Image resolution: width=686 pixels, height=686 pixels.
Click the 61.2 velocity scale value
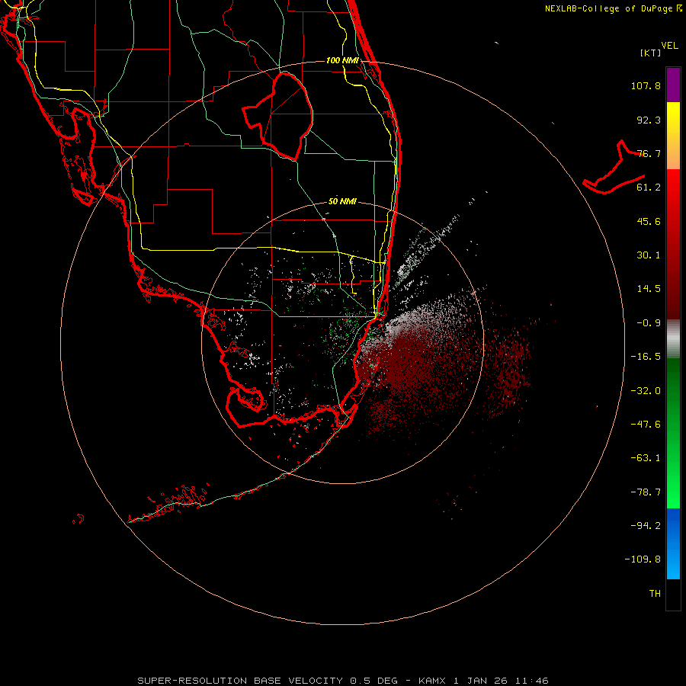(x=649, y=188)
